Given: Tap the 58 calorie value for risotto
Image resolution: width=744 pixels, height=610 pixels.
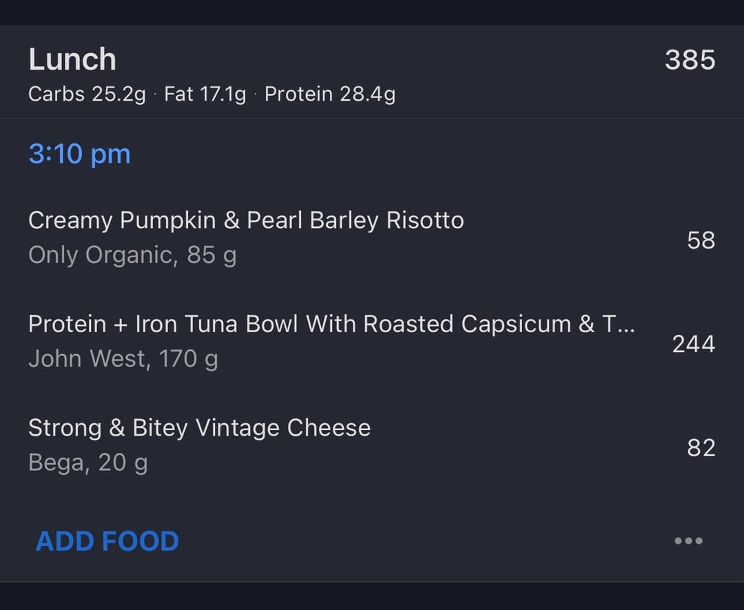Looking at the screenshot, I should (701, 240).
